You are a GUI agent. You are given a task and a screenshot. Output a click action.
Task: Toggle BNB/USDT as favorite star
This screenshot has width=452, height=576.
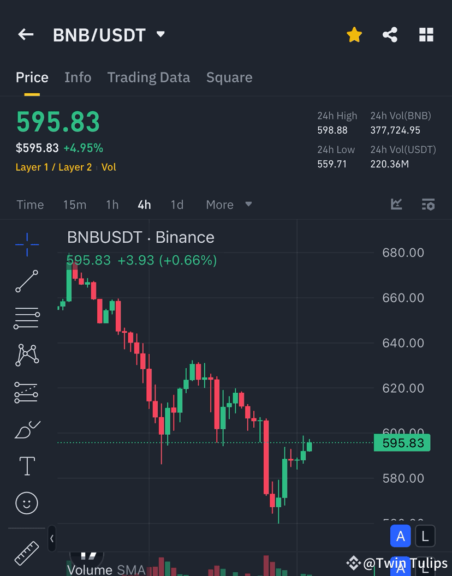click(354, 34)
